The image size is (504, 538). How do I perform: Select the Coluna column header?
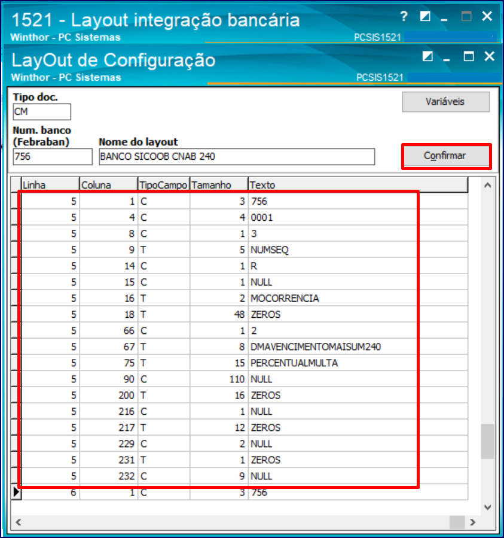tap(108, 185)
